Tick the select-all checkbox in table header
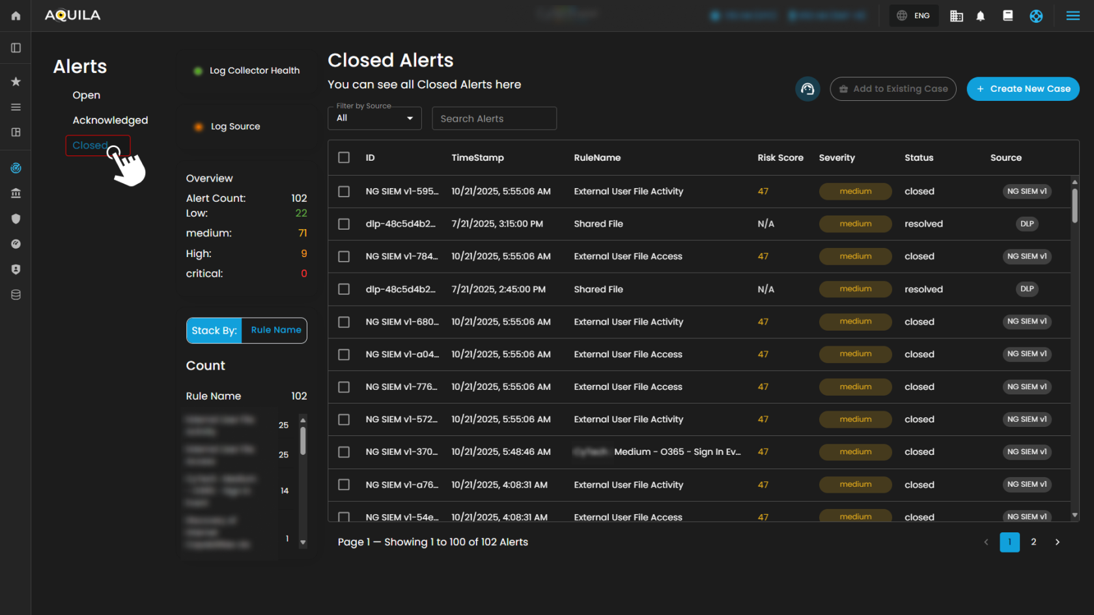This screenshot has height=615, width=1094. (344, 157)
